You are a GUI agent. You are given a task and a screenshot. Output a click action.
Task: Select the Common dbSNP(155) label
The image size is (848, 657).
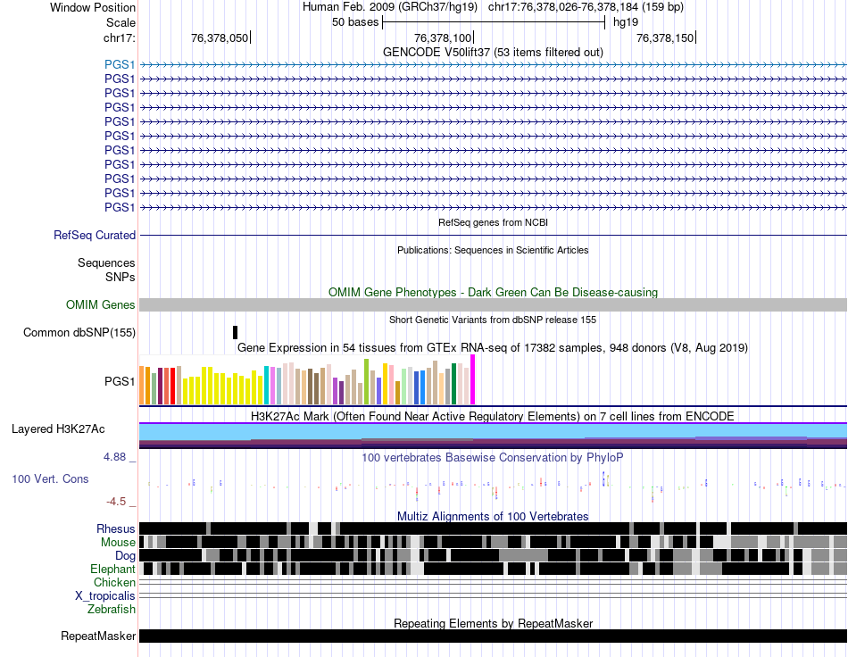(79, 333)
